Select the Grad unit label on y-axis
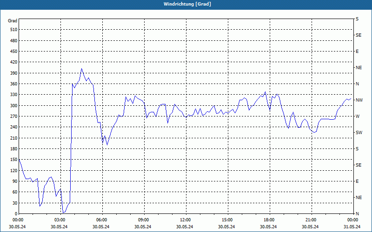 tap(13, 21)
